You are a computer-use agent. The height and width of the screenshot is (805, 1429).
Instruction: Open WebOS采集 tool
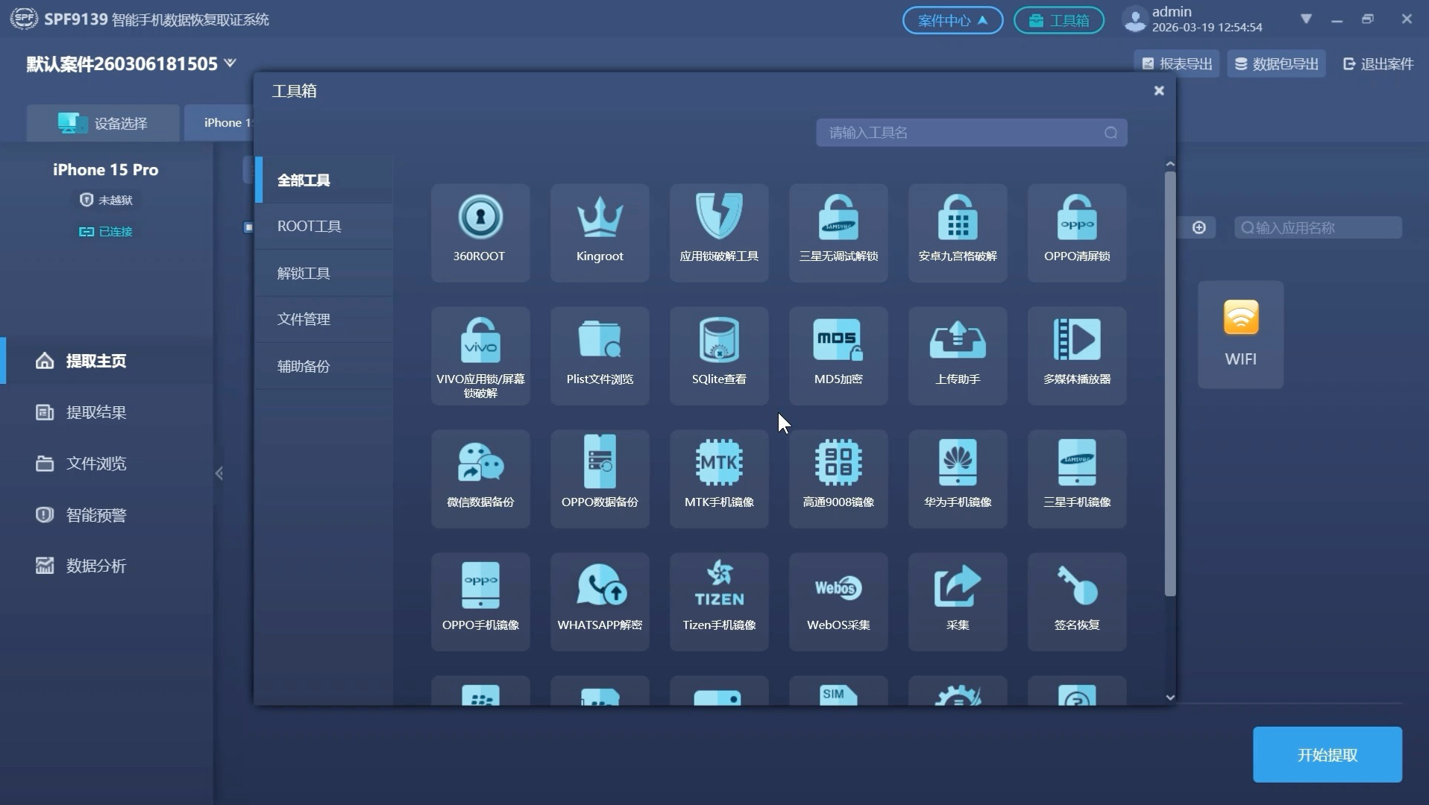pyautogui.click(x=838, y=602)
